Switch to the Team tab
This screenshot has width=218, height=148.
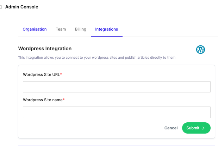pyautogui.click(x=61, y=29)
